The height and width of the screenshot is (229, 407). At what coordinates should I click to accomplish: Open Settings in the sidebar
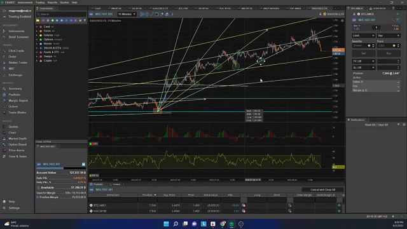(x=14, y=208)
